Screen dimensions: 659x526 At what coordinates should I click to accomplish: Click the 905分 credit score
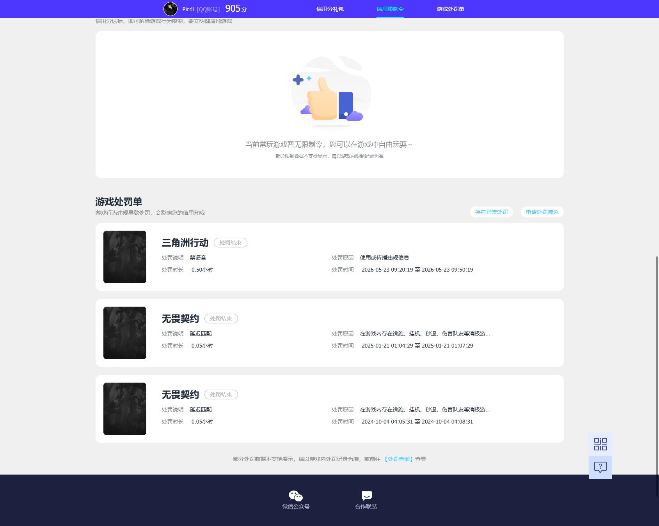coord(236,9)
